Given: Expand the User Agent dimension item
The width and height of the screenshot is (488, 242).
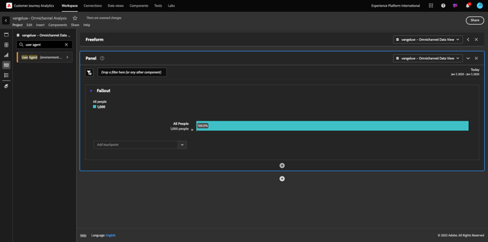Looking at the screenshot, I should 67,57.
